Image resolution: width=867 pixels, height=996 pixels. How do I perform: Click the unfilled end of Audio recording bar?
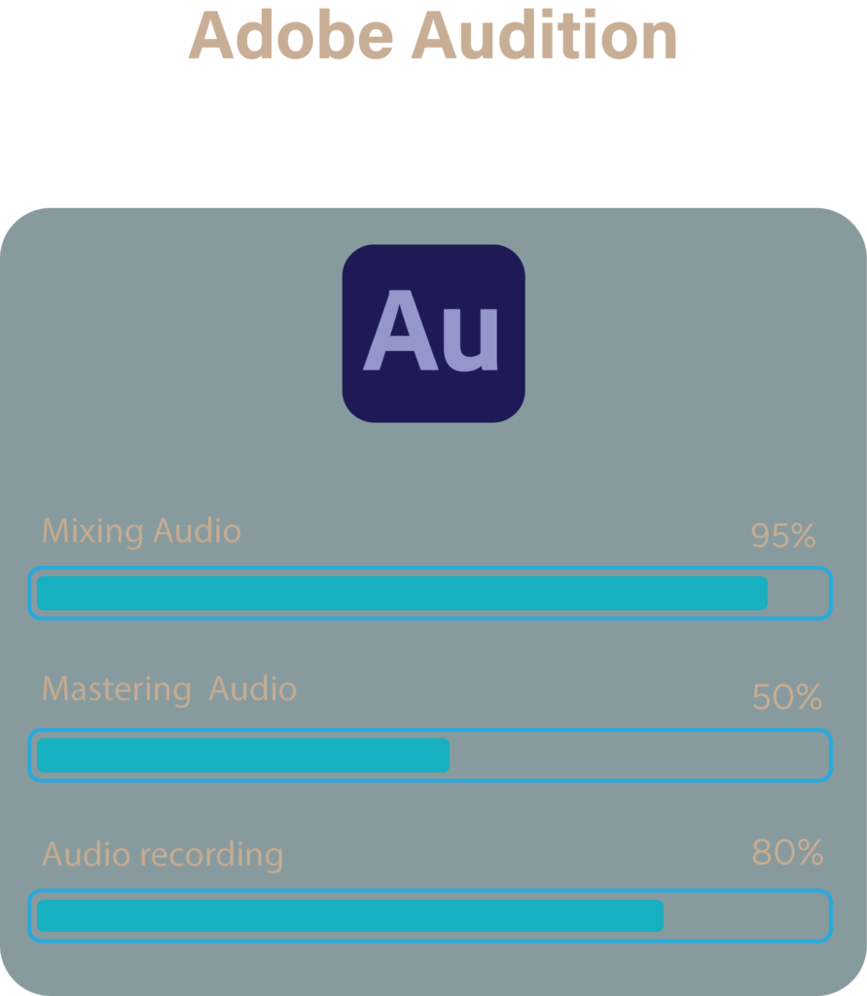coord(744,916)
